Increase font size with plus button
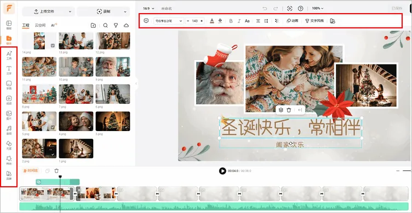The width and height of the screenshot is (412, 213). coord(202,21)
